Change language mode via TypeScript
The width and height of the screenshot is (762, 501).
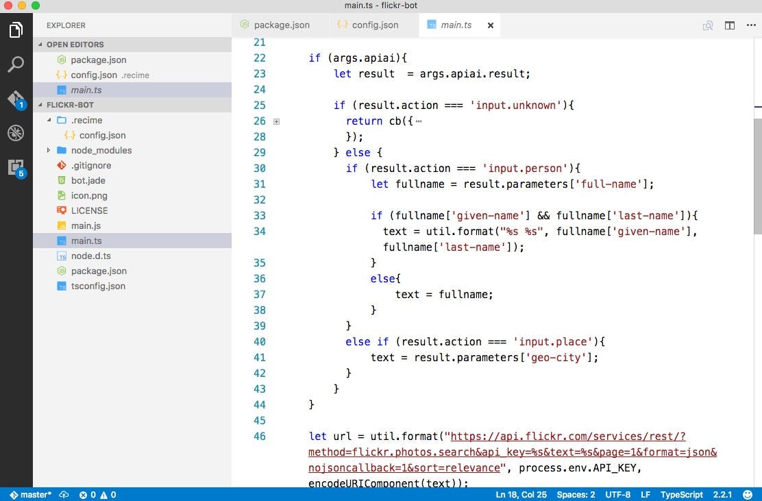point(681,495)
